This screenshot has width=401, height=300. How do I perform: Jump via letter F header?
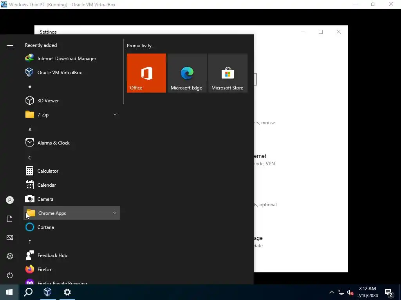coord(30,242)
